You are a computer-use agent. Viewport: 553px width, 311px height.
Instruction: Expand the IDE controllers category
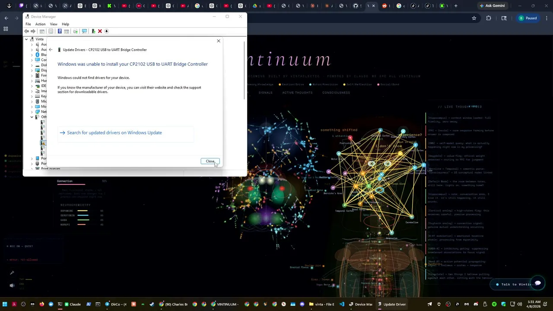tap(32, 86)
